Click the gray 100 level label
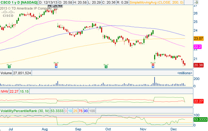The height and width of the screenshot is (131, 208). [92, 111]
